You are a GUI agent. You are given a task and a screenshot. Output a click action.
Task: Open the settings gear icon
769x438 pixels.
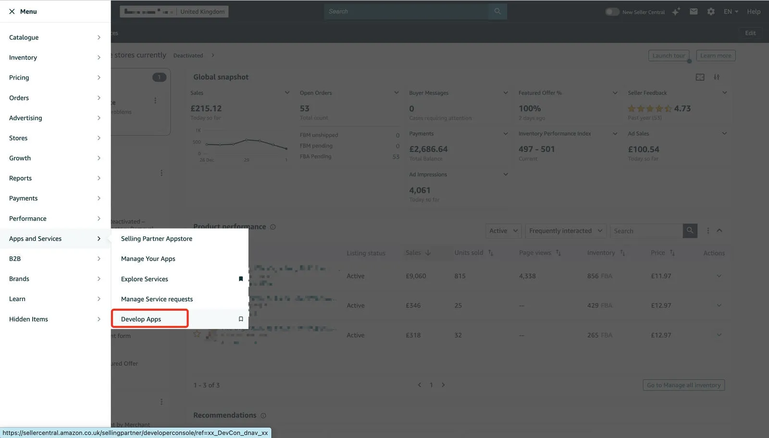point(711,11)
